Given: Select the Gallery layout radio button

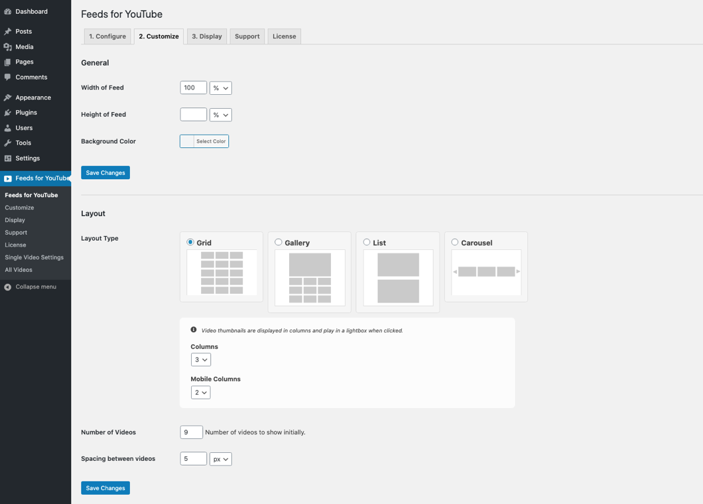Looking at the screenshot, I should (279, 242).
